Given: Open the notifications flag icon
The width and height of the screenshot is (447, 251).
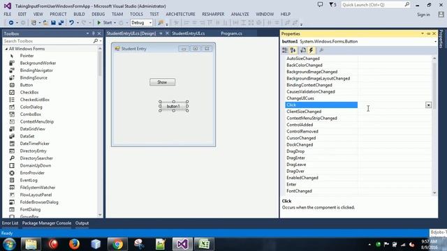Looking at the screenshot, I should point(332,5).
